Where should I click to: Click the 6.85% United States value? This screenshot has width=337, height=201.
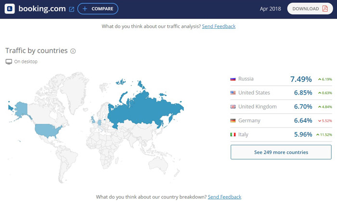(x=303, y=93)
